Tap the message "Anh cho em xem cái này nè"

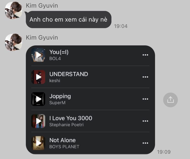(x=68, y=20)
